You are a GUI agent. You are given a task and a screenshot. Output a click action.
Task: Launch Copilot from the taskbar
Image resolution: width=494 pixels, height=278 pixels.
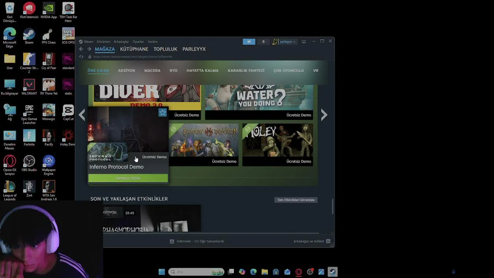coord(242,272)
